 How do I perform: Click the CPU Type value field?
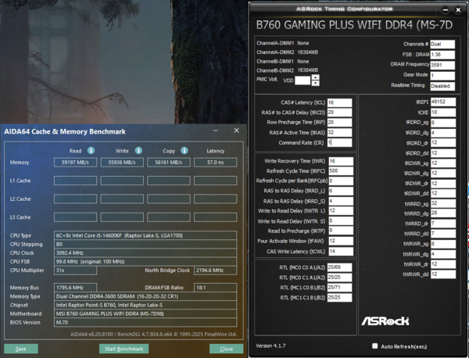(x=145, y=235)
